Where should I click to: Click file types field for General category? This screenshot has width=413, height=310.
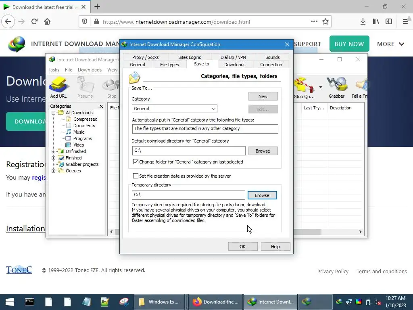[205, 129]
